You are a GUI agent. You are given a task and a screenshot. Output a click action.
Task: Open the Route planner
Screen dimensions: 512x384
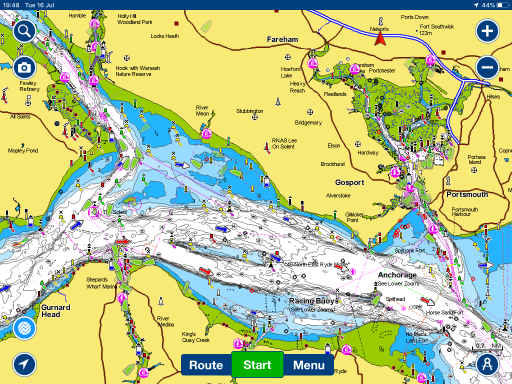tap(206, 365)
